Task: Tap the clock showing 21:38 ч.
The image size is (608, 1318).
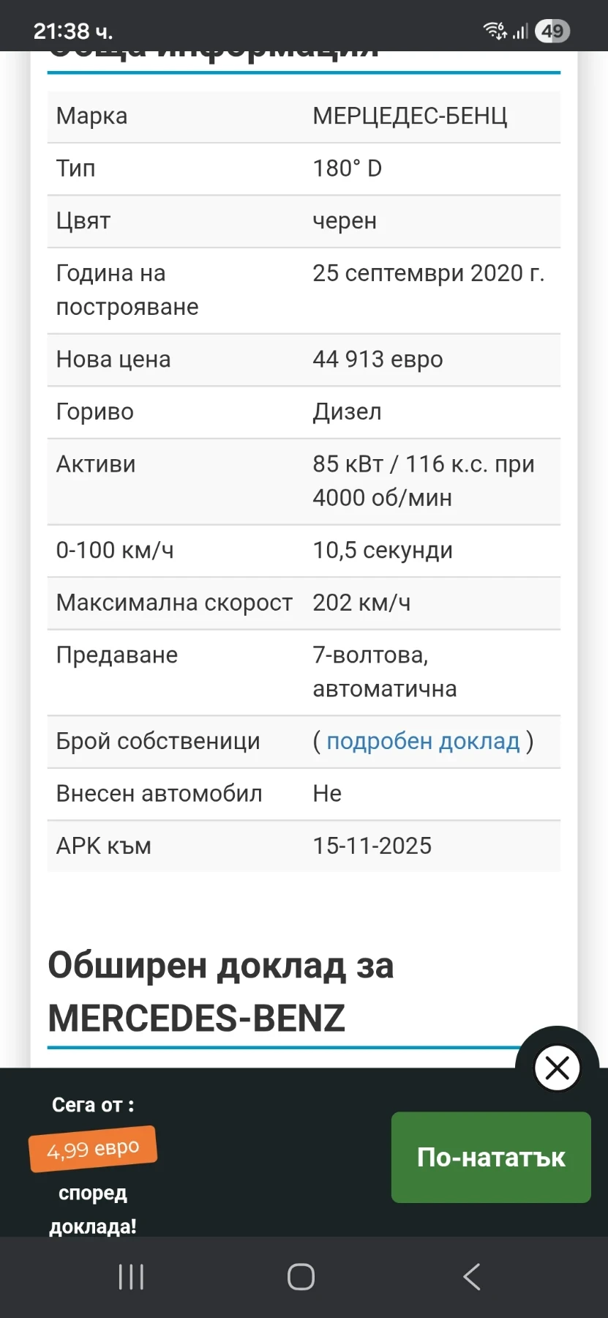Action: [x=73, y=31]
